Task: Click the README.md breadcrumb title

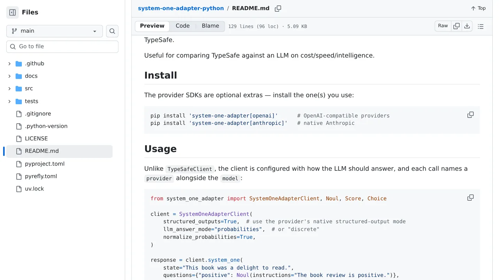Action: click(251, 8)
